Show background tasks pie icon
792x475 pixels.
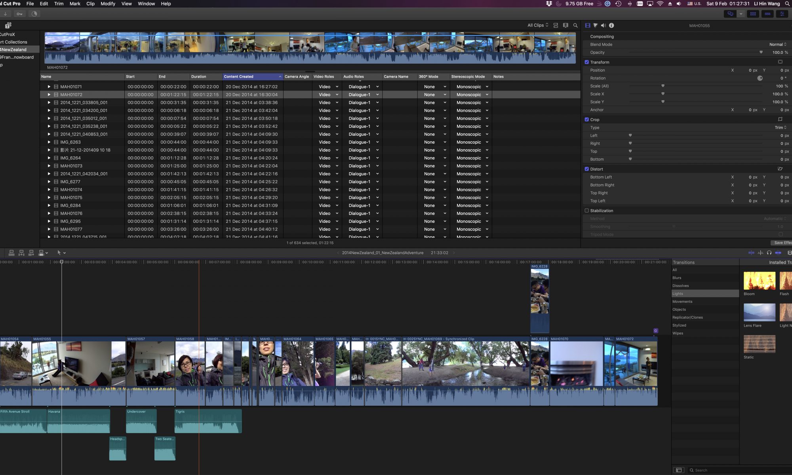point(34,14)
